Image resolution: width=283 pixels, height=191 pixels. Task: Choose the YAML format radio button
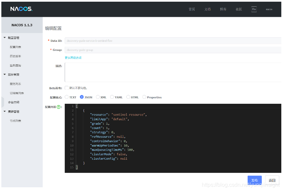click(x=112, y=97)
